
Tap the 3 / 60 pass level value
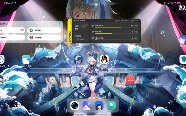pyautogui.click(x=134, y=38)
